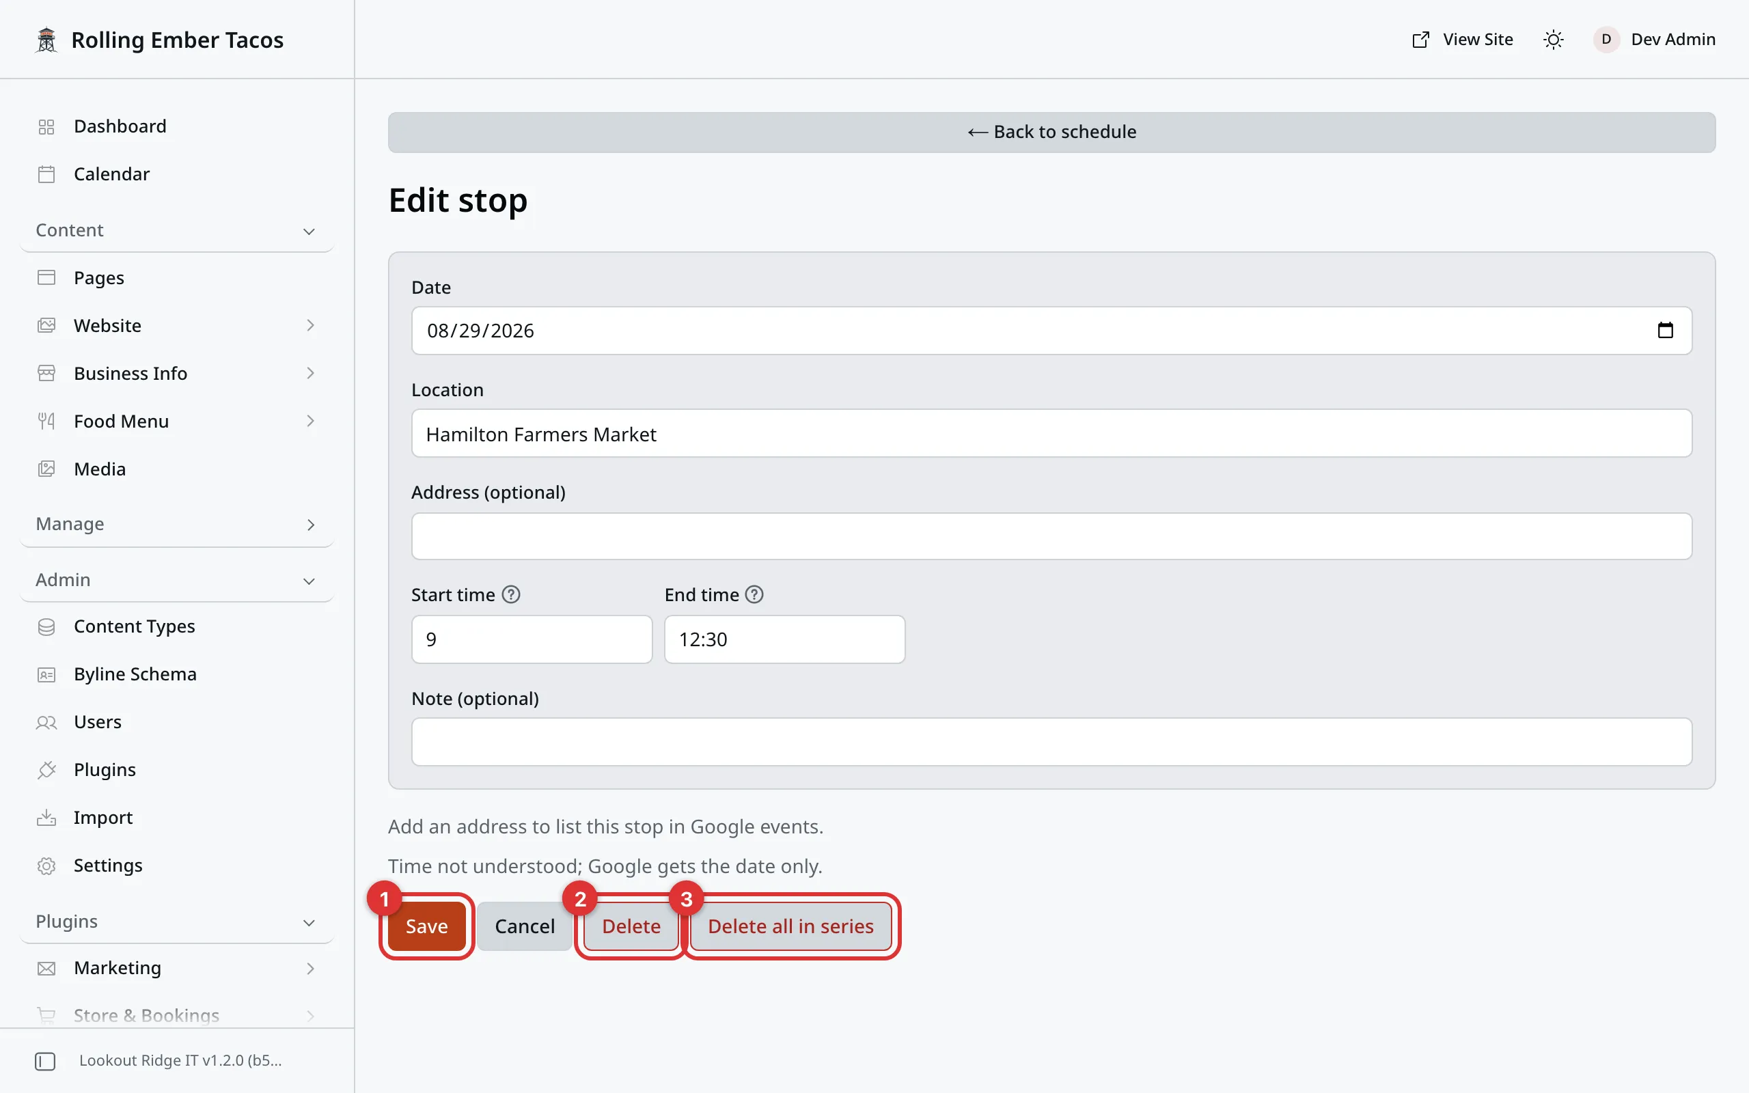Focus the Location input field
The image size is (1749, 1093).
pos(1051,434)
